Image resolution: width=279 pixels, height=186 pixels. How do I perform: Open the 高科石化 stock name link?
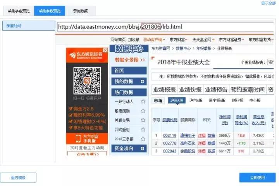pos(188,143)
